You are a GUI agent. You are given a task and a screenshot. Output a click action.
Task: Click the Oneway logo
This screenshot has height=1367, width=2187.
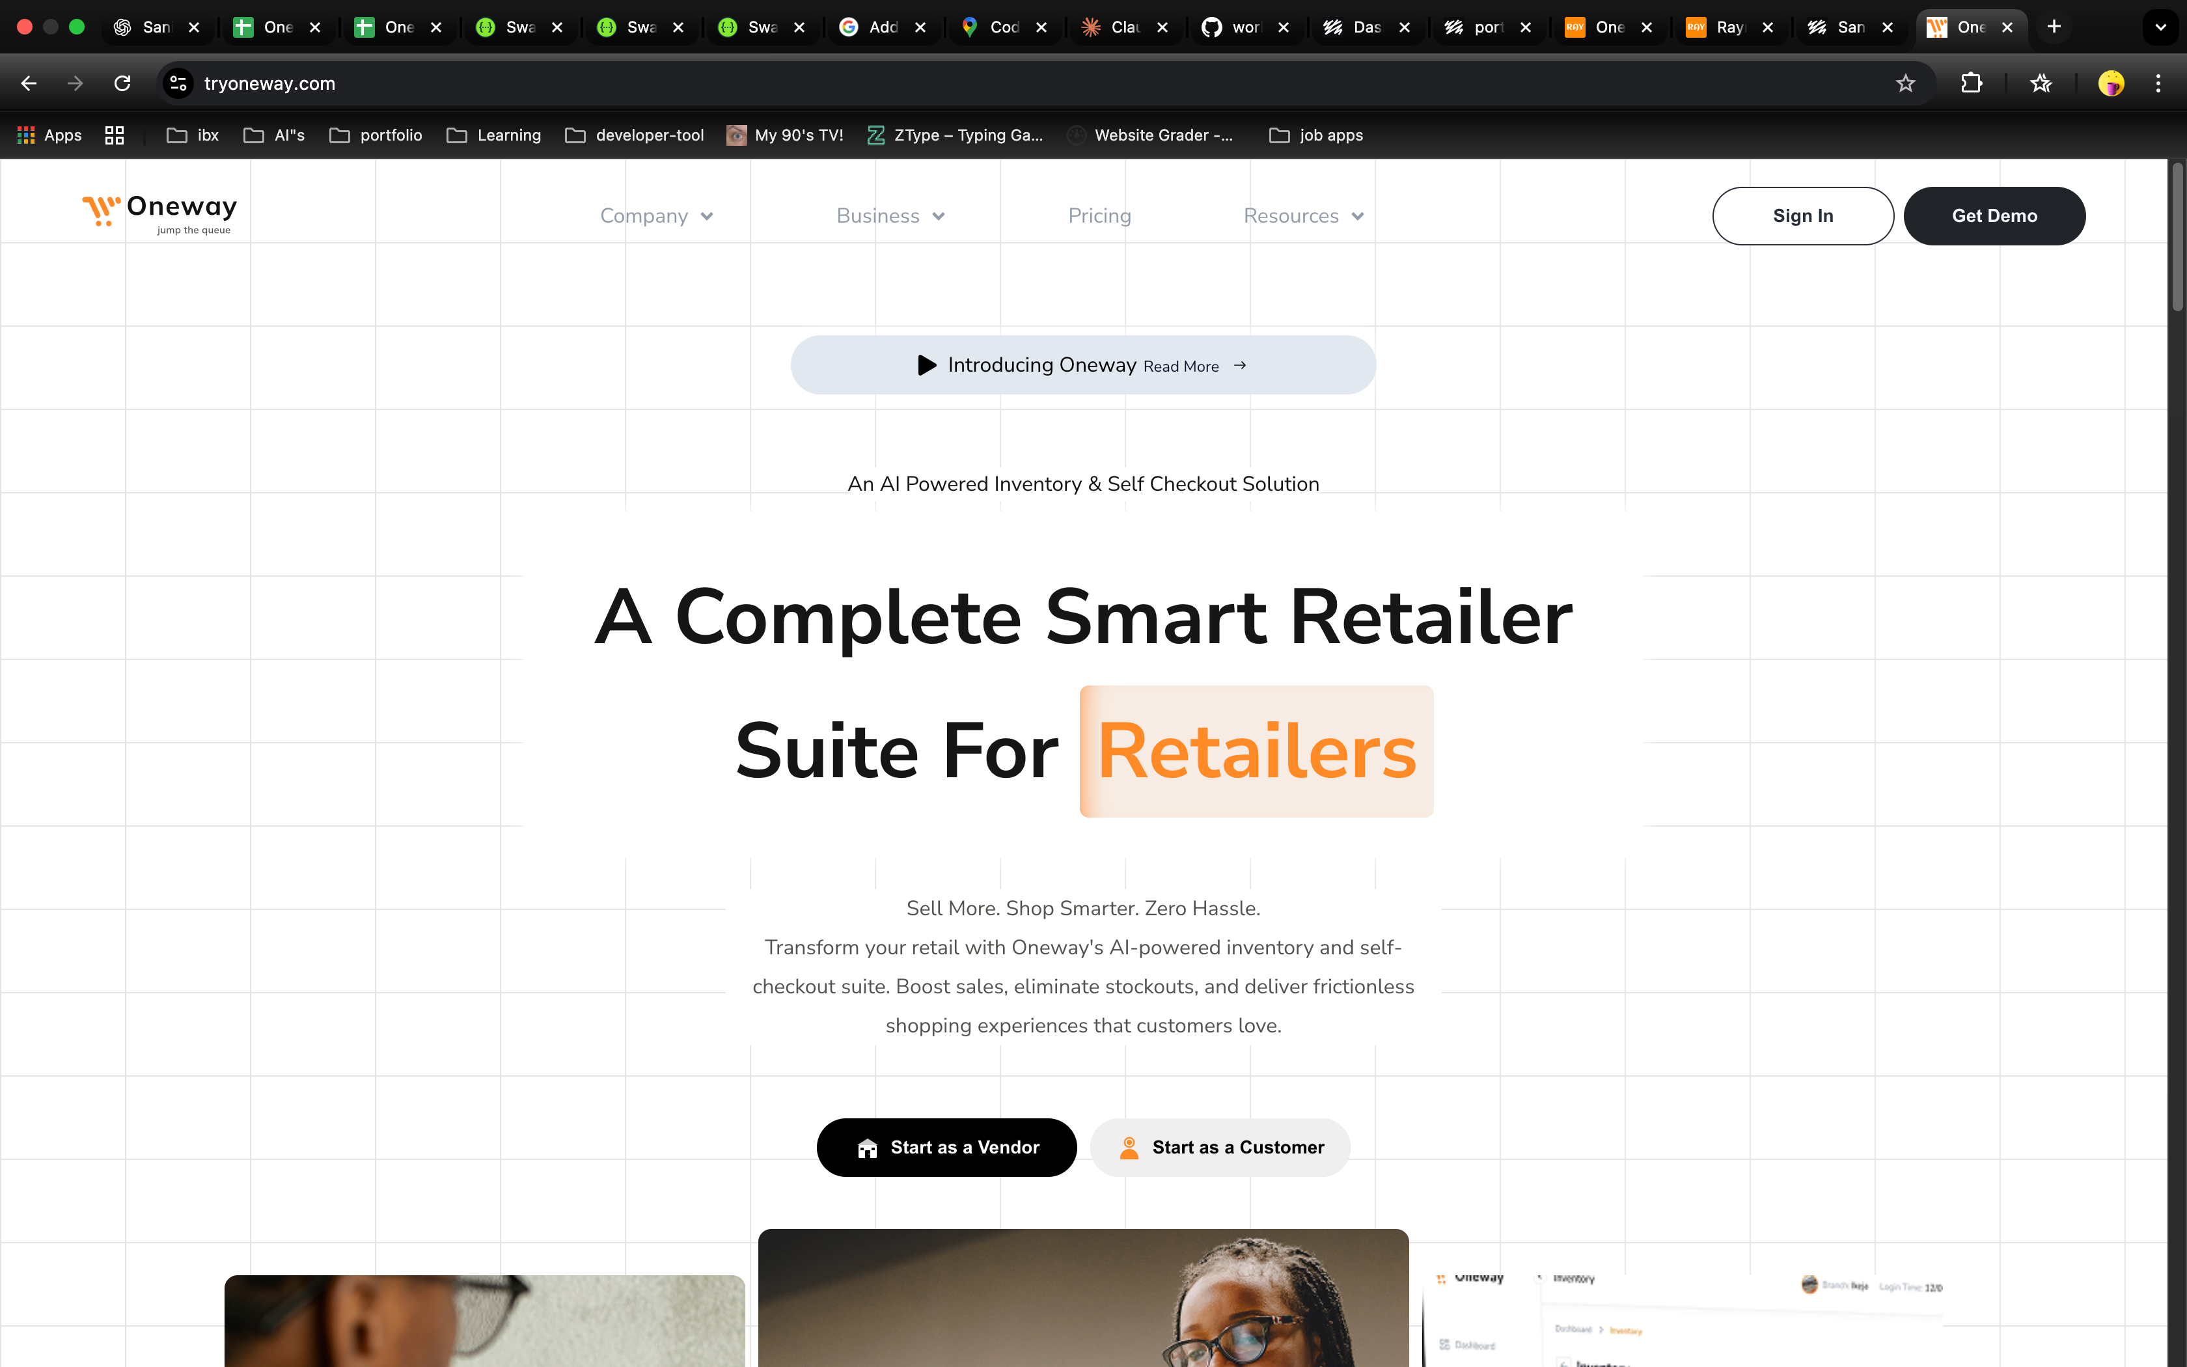click(x=159, y=214)
